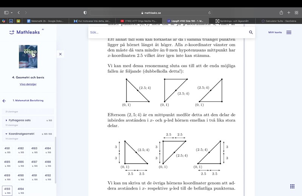Viewport: 302px width, 196px height.
Task: Click the Mathleaks logo
Action: tap(25, 32)
